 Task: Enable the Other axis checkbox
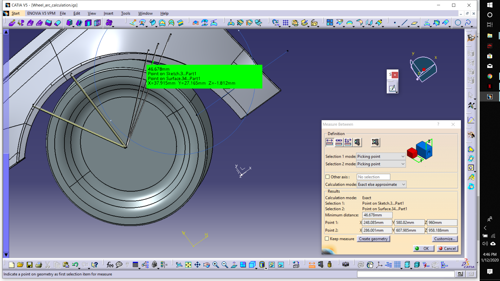[328, 177]
